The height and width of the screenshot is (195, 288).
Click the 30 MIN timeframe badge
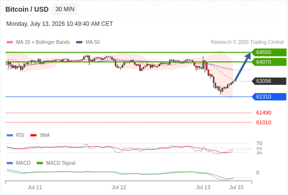(x=65, y=9)
